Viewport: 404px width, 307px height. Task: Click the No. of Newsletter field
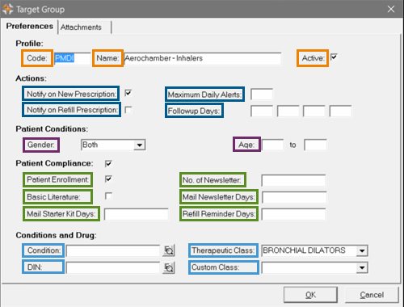[293, 180]
